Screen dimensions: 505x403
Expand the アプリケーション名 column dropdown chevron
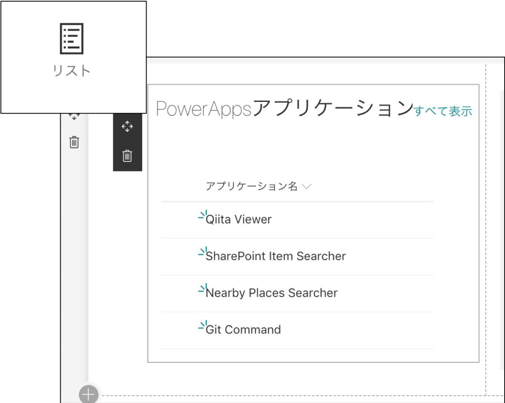pos(307,186)
